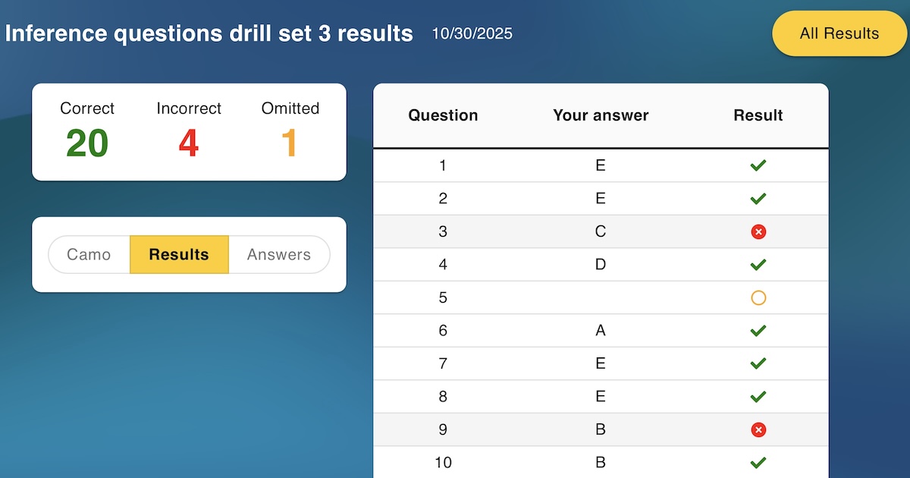Viewport: 910px width, 478px height.
Task: Click the Question column header
Action: (443, 115)
